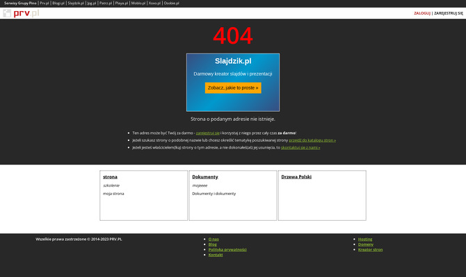Open the 'strona' card title
Image resolution: width=466 pixels, height=277 pixels.
tap(111, 177)
